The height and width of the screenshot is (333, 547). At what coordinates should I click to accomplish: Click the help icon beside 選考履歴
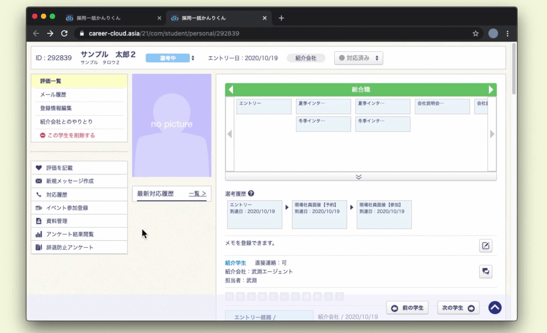(251, 194)
